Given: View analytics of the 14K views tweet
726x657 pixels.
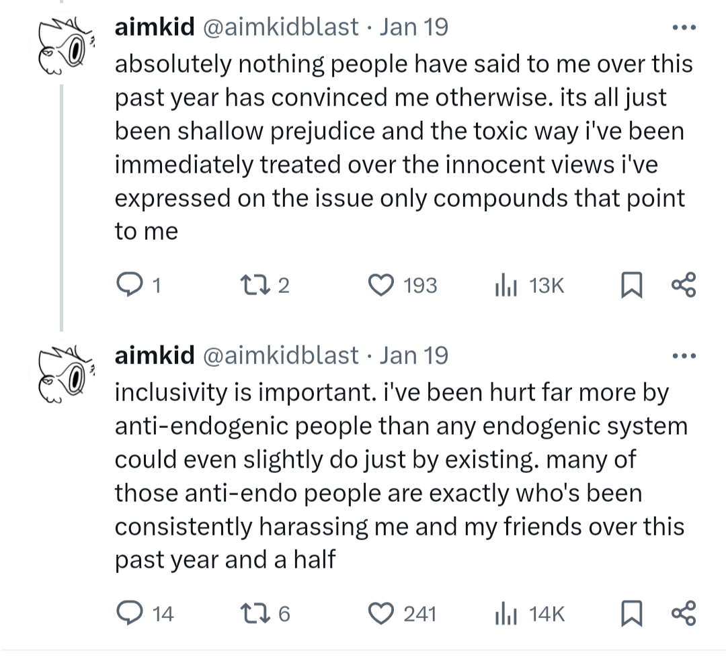Looking at the screenshot, I should click(x=504, y=613).
